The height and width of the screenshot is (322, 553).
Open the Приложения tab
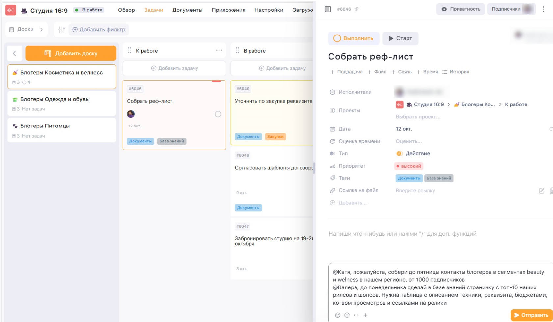[228, 10]
